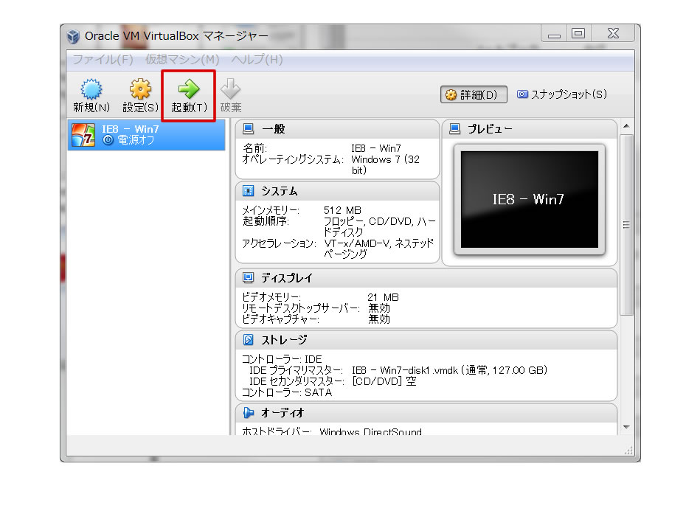Click the 新規(N) new machine icon
This screenshot has height=514, width=700.
coord(91,88)
